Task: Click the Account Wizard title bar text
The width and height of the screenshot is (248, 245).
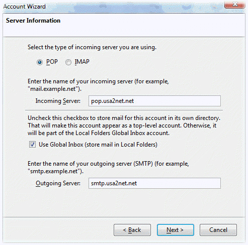Action: 25,7
